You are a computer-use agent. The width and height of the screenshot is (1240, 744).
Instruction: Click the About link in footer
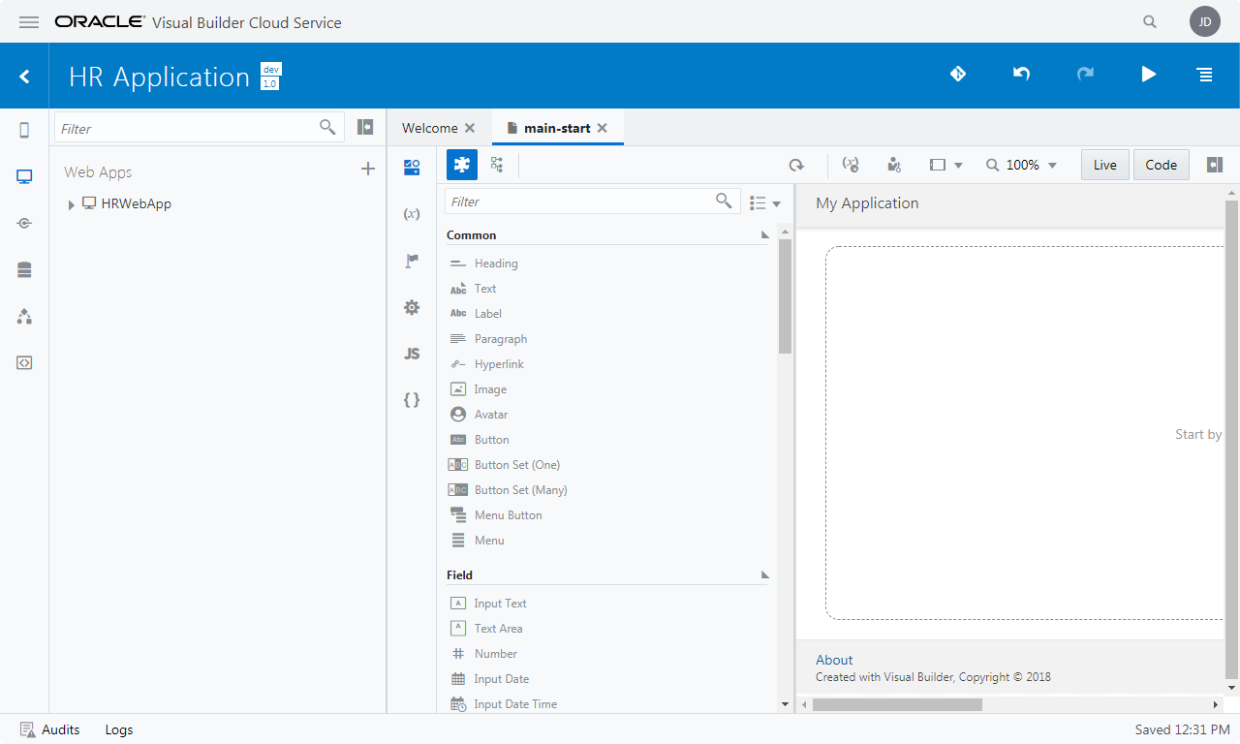[834, 660]
